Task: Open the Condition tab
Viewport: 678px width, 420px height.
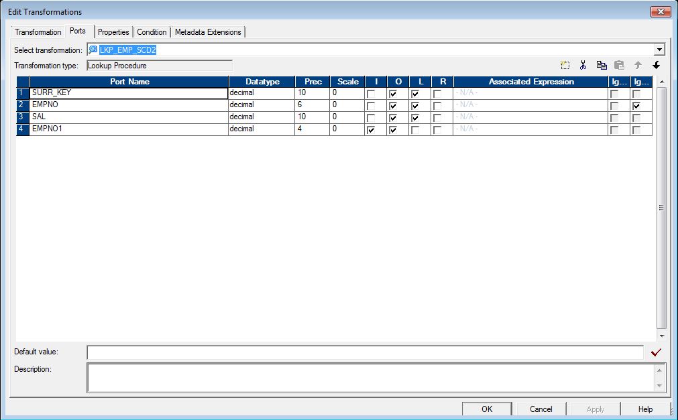Action: (x=152, y=31)
